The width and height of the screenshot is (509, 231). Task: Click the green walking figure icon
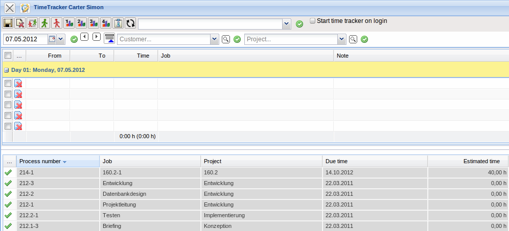pos(44,23)
